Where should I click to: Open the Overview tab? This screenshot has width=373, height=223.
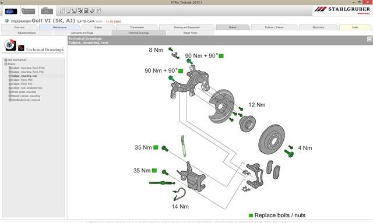point(19,27)
